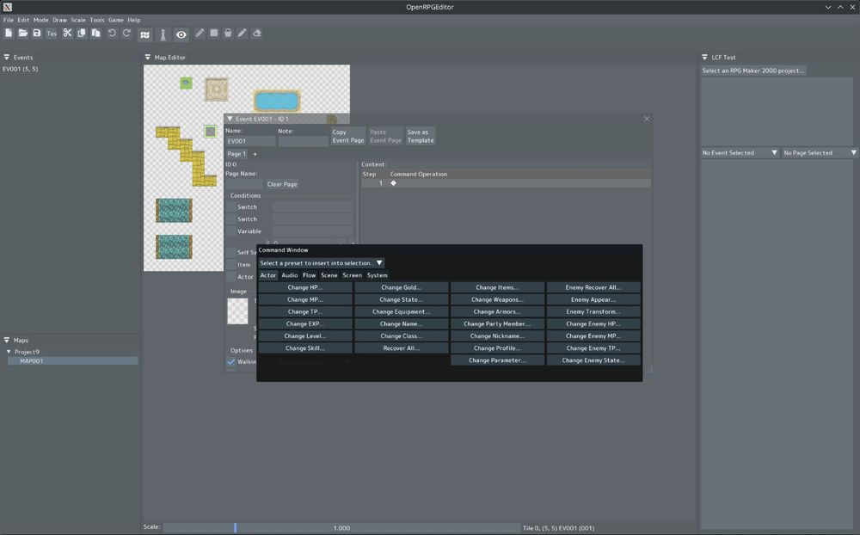Open the preset selection dropdown in the Command Window
The width and height of the screenshot is (860, 535).
pos(321,263)
